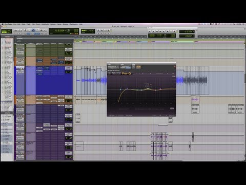Enable Shuffle edit mode
Viewport: 246px width, 185px height.
(x=4, y=31)
